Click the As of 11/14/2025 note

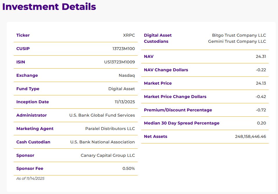30,178
